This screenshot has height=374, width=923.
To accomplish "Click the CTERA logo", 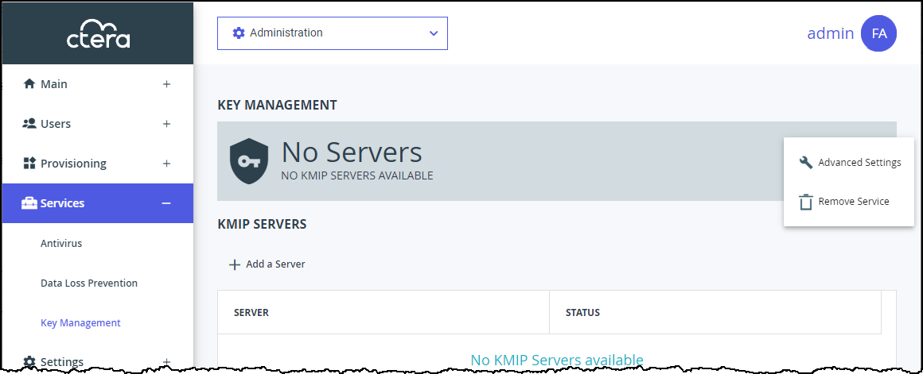I will pyautogui.click(x=98, y=34).
